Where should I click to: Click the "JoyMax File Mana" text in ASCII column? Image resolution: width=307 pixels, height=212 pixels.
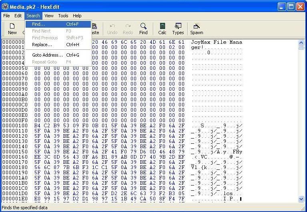pyautogui.click(x=216, y=42)
